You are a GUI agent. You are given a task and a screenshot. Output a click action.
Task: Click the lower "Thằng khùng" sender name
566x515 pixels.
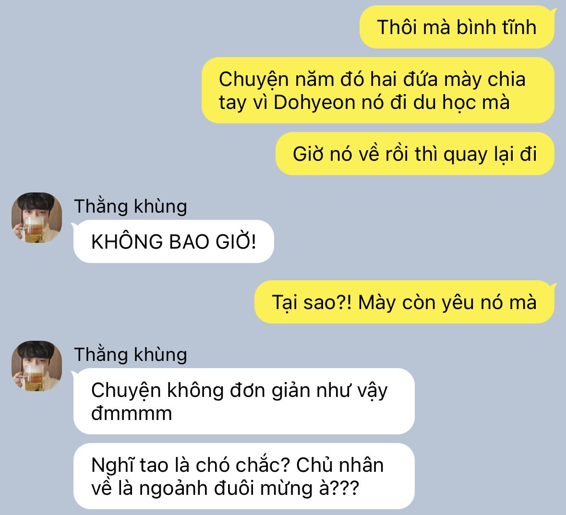pos(130,355)
